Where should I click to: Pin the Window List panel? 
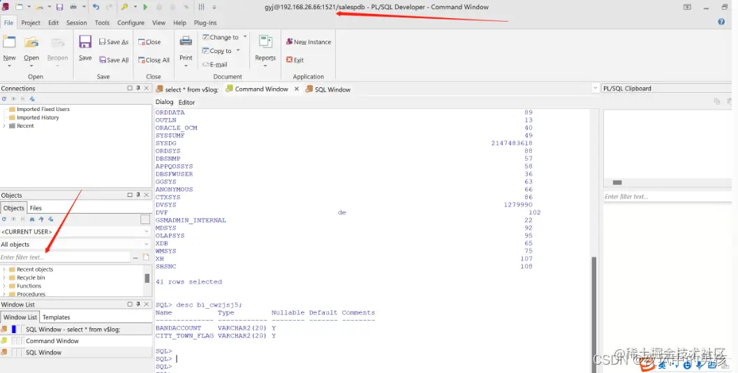tap(138, 305)
